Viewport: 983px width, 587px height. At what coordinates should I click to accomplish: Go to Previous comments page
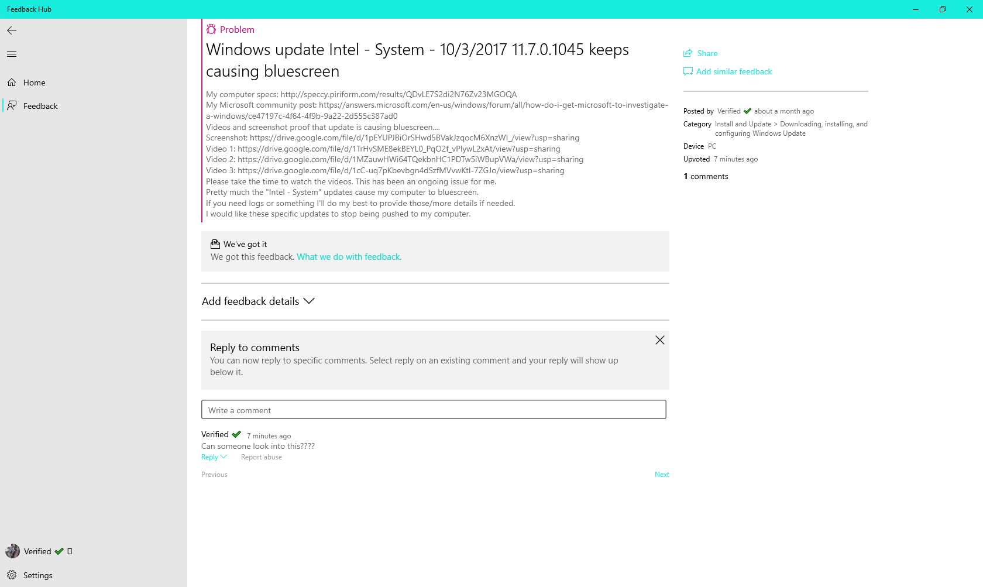click(214, 475)
